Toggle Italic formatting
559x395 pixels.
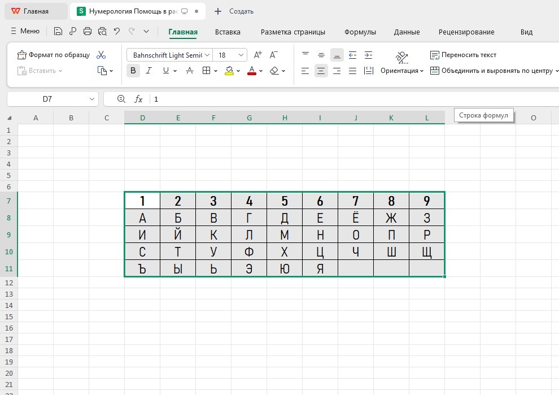tap(149, 71)
